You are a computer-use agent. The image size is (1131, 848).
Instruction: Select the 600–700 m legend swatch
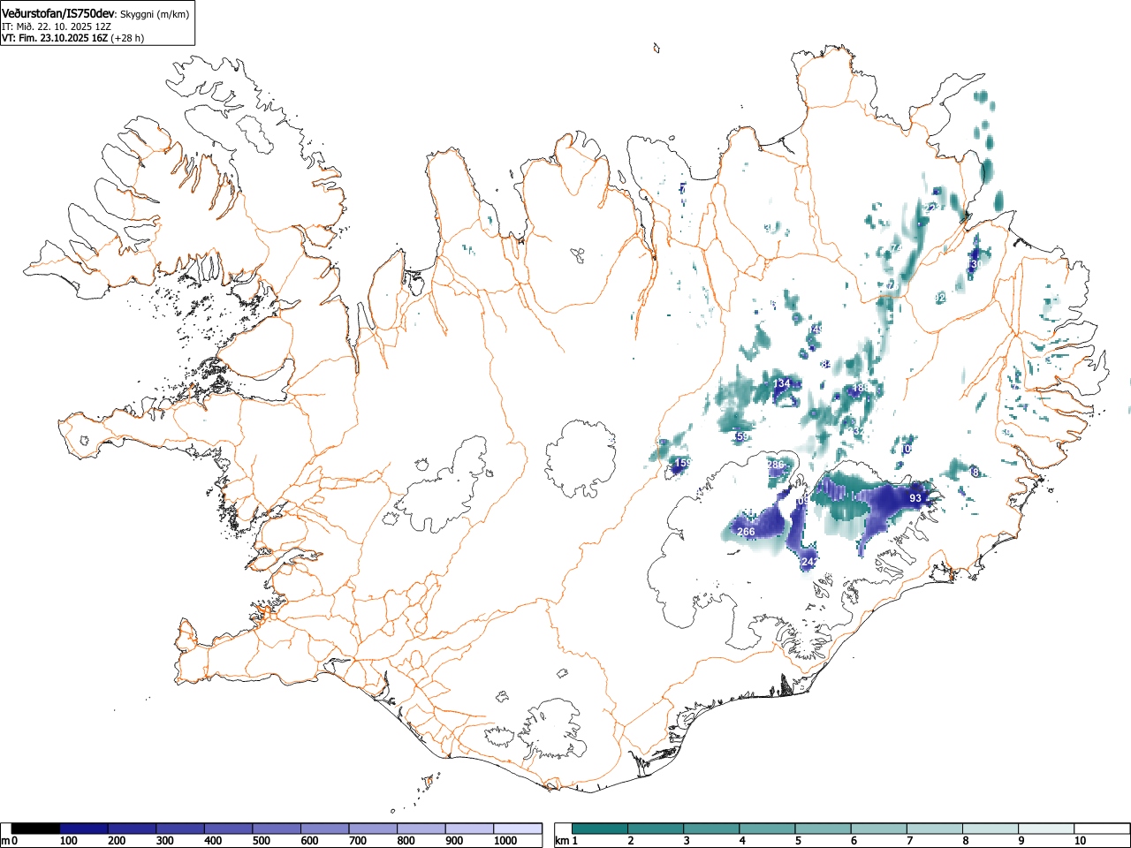[x=325, y=829]
